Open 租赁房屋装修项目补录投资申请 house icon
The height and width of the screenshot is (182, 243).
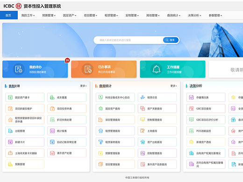pos(10,120)
